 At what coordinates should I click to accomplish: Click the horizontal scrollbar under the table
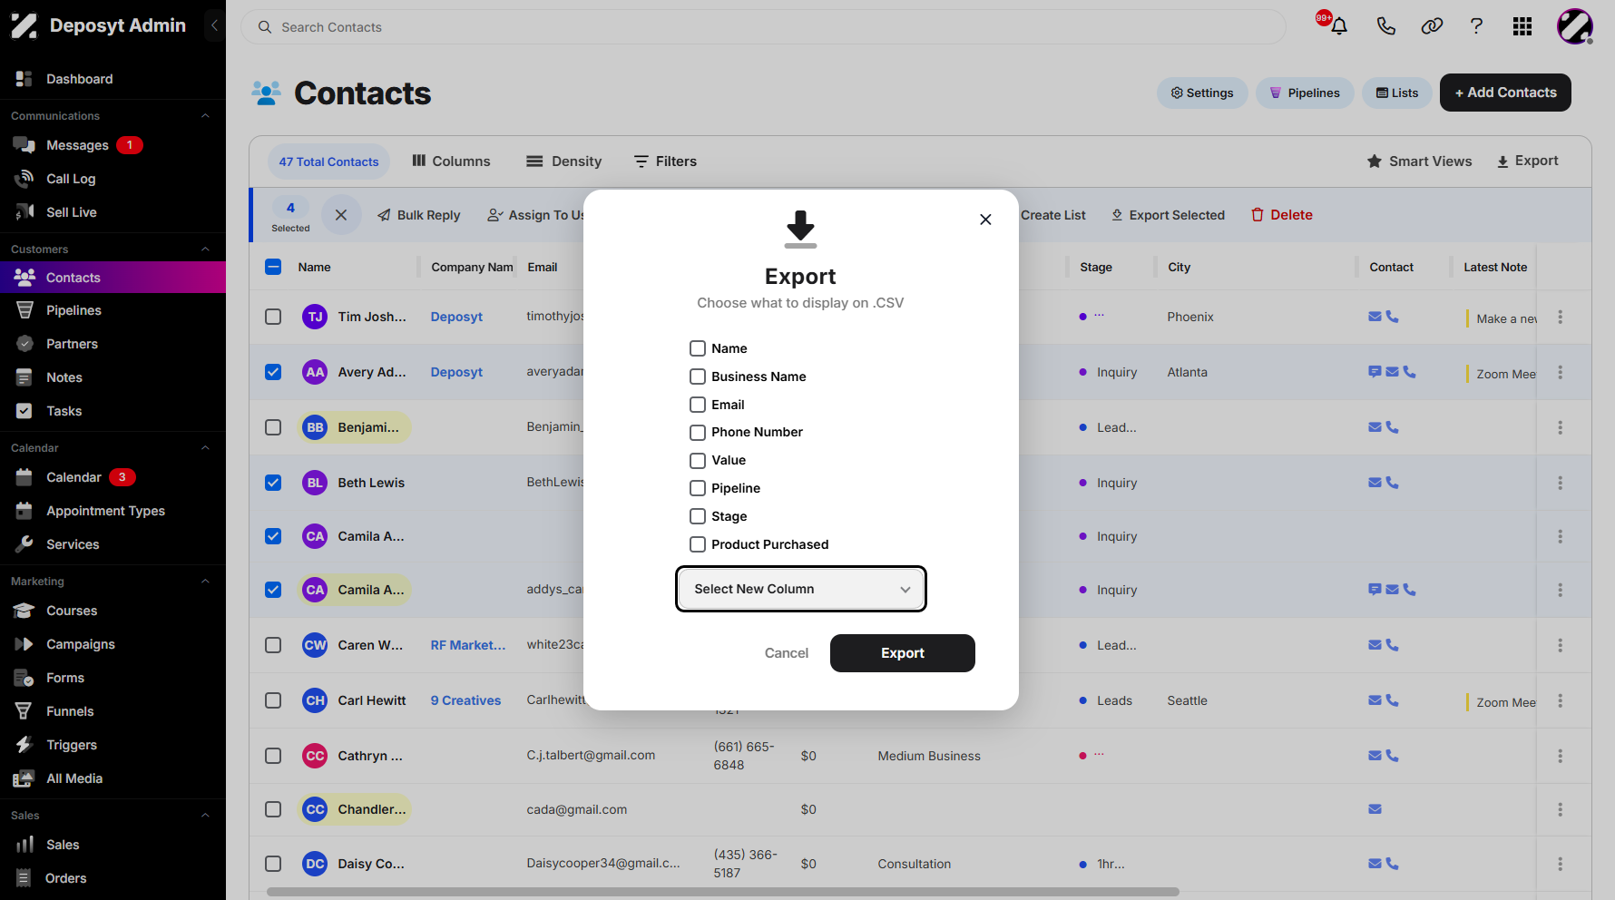(722, 892)
